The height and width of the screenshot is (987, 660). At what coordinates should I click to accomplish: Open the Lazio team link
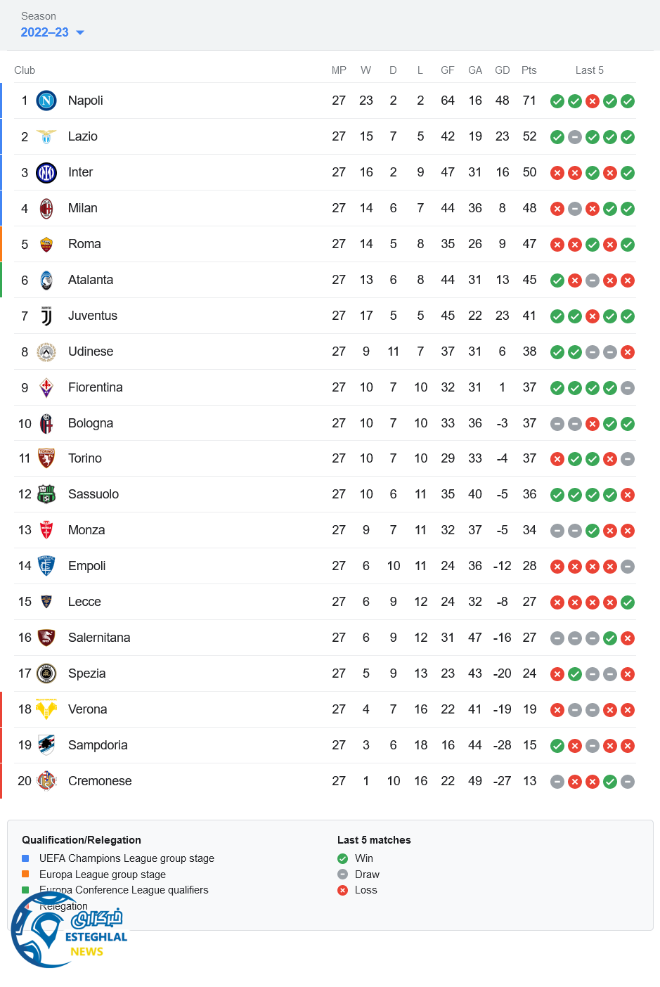(x=83, y=136)
